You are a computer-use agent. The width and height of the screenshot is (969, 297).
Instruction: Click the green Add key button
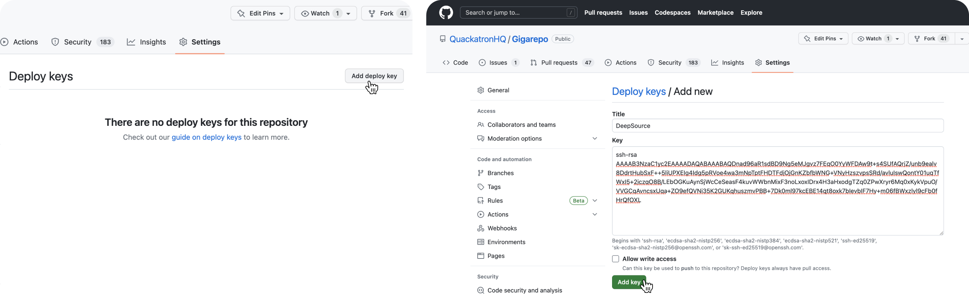629,282
